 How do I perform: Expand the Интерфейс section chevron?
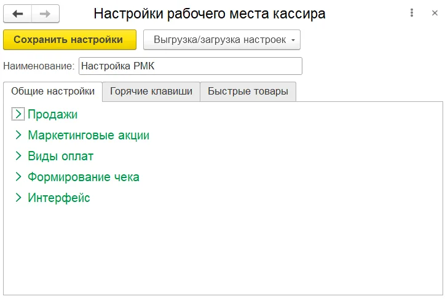(18, 198)
